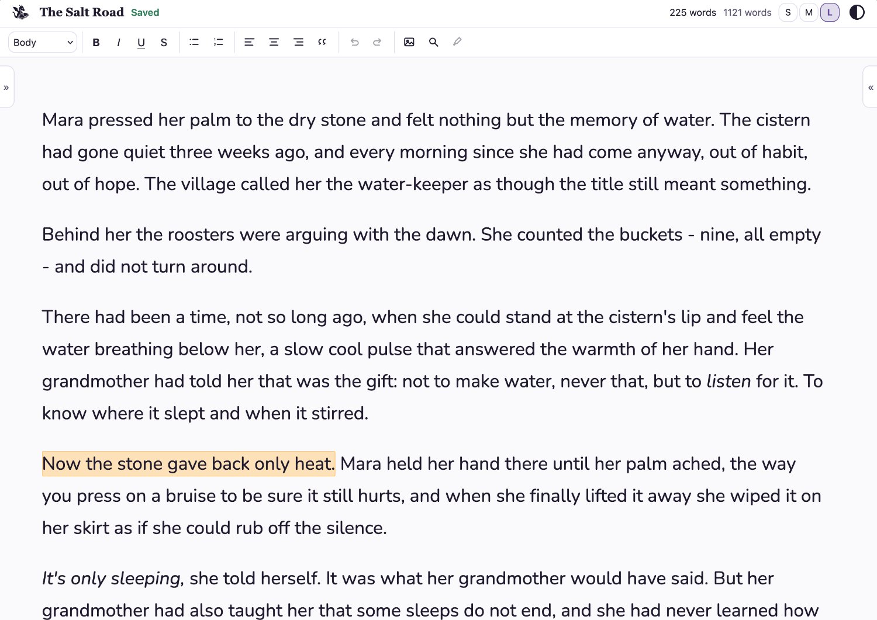The width and height of the screenshot is (877, 620).
Task: Insert a bulleted list
Action: click(x=194, y=42)
